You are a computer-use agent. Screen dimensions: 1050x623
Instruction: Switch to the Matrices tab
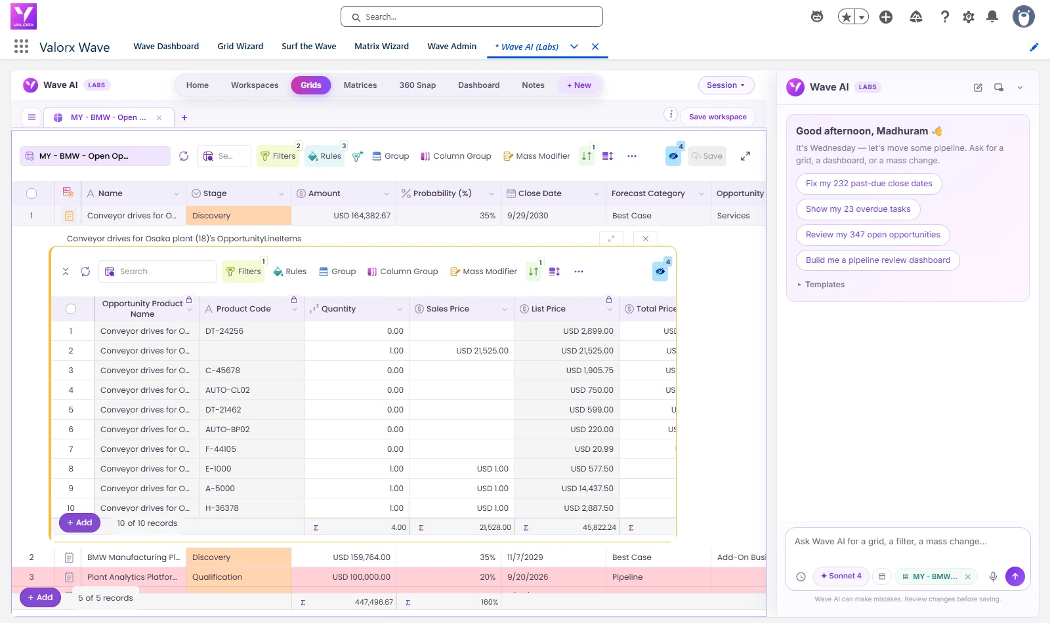pos(360,85)
